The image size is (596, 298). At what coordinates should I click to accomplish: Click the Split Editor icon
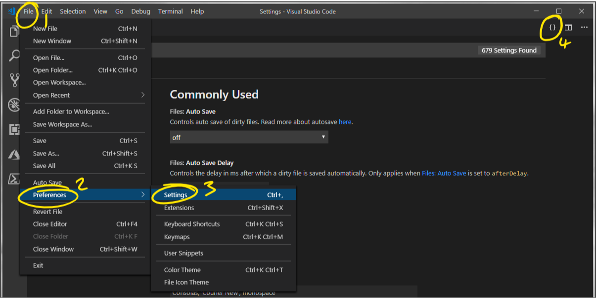(x=568, y=27)
